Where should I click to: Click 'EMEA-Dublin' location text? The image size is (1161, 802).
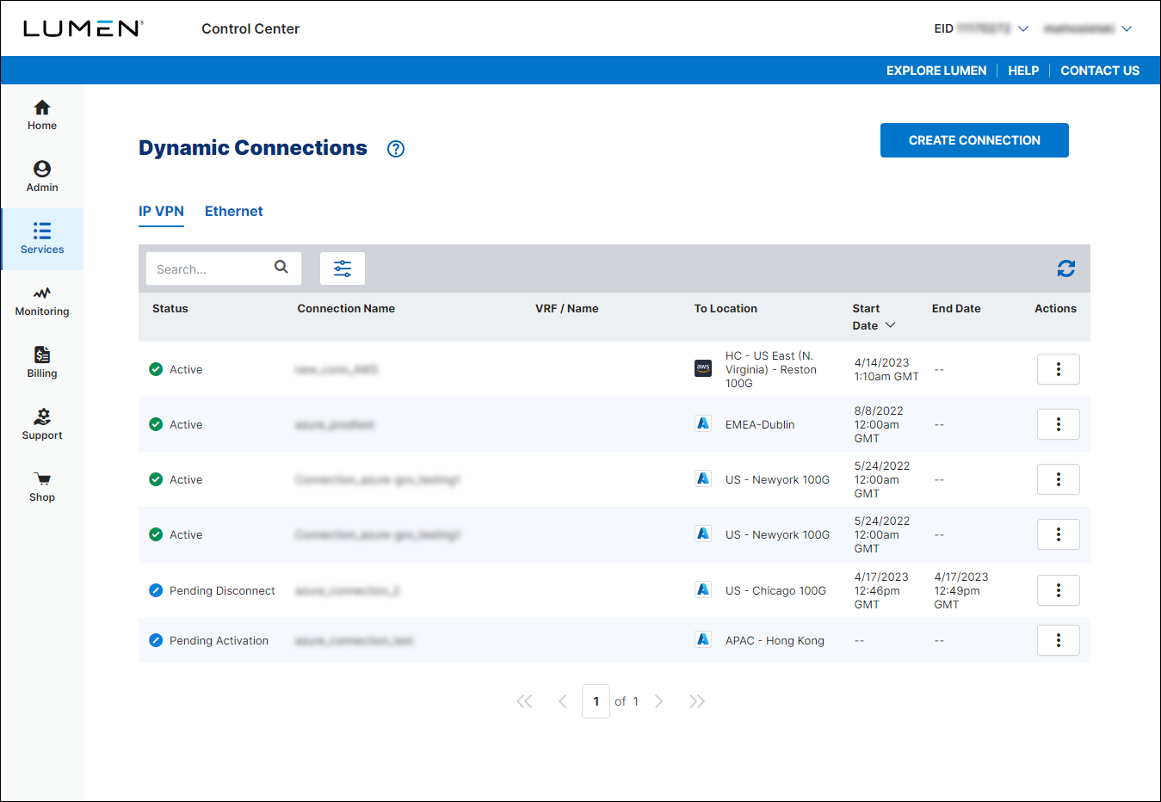click(760, 424)
